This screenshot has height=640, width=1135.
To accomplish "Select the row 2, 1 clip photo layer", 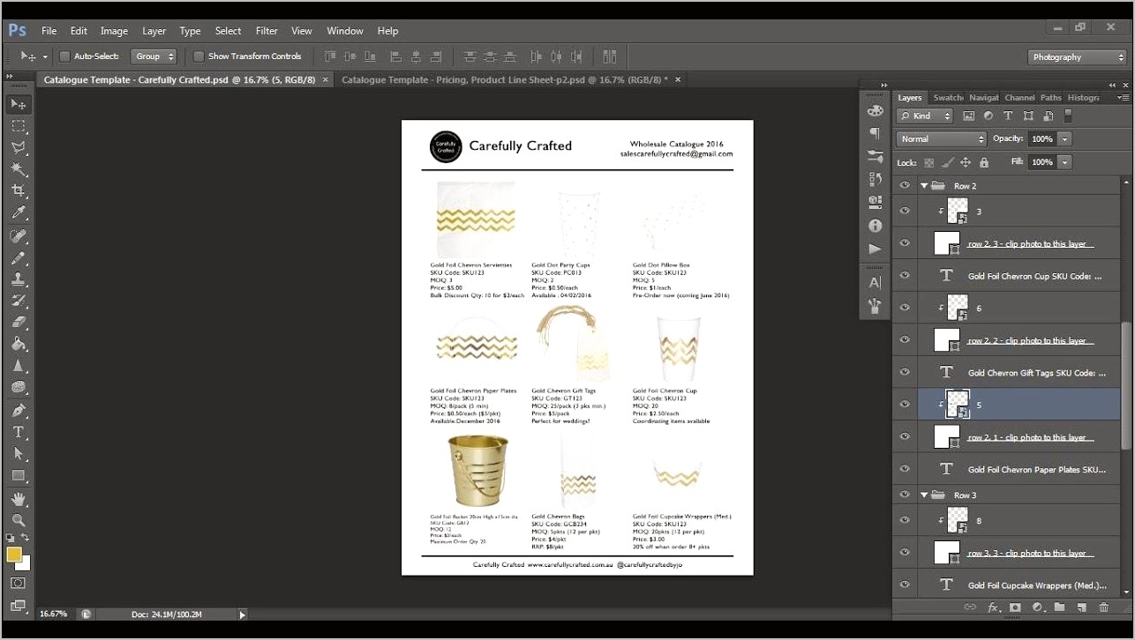I will [x=1008, y=437].
